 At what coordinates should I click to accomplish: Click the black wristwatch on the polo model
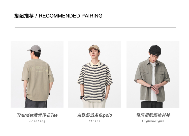click(x=82, y=97)
